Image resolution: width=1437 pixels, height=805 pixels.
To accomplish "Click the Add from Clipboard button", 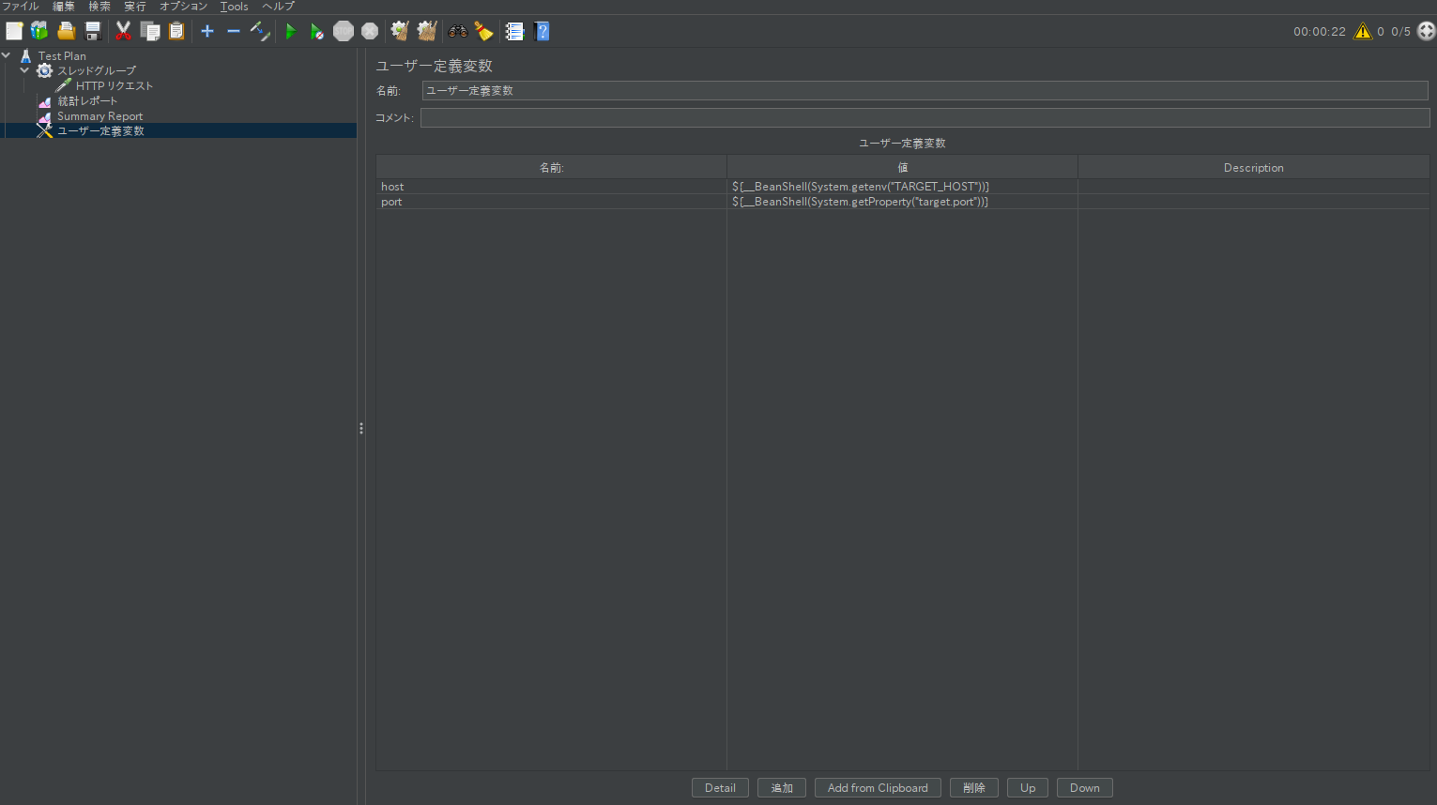I will click(878, 788).
